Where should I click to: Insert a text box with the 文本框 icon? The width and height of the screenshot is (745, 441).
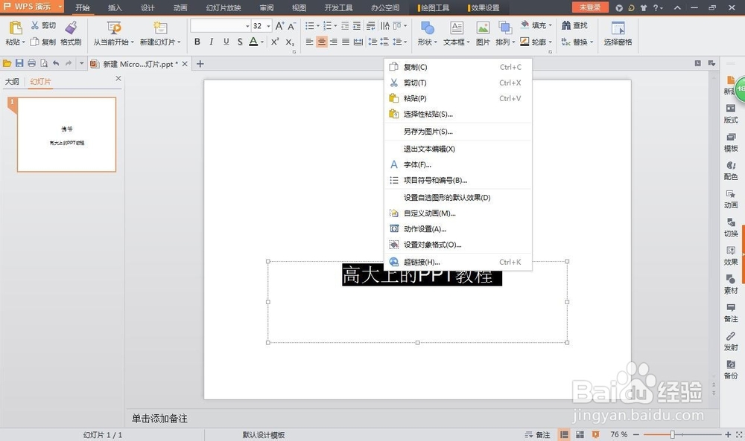coord(455,35)
